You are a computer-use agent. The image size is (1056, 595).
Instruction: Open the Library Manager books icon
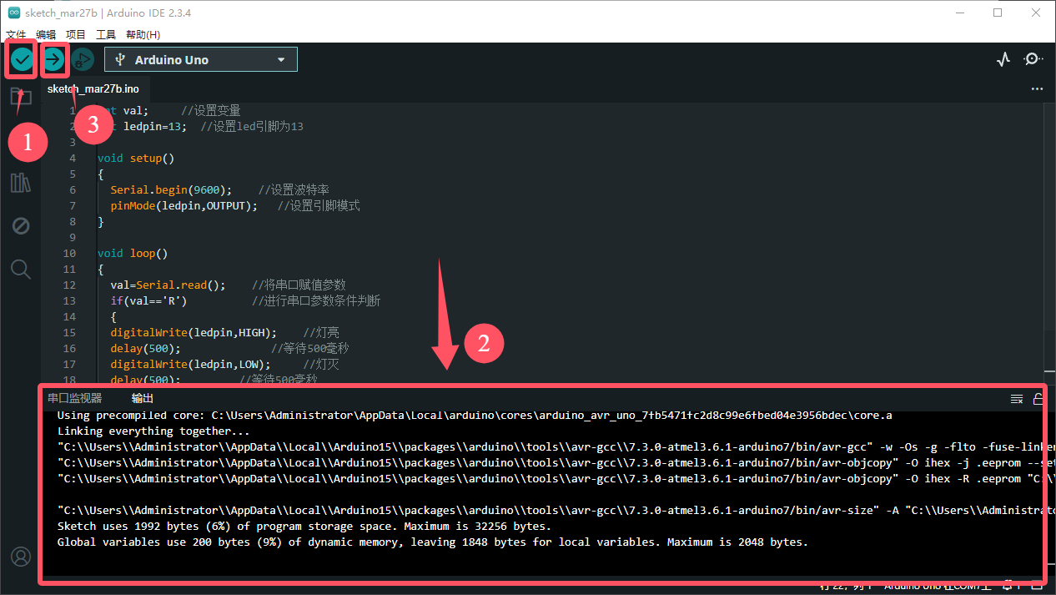click(x=21, y=183)
